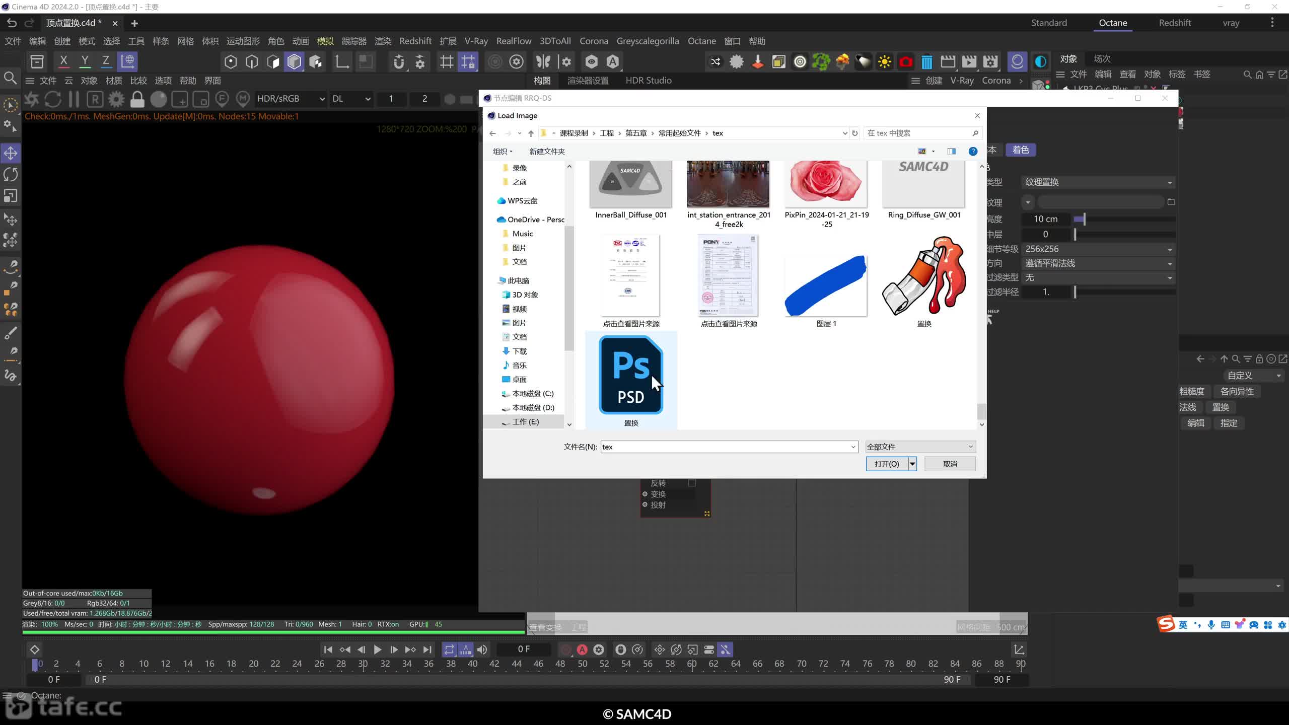This screenshot has width=1289, height=725.
Task: Toggle the 反转 checkbox in node
Action: pyautogui.click(x=692, y=483)
